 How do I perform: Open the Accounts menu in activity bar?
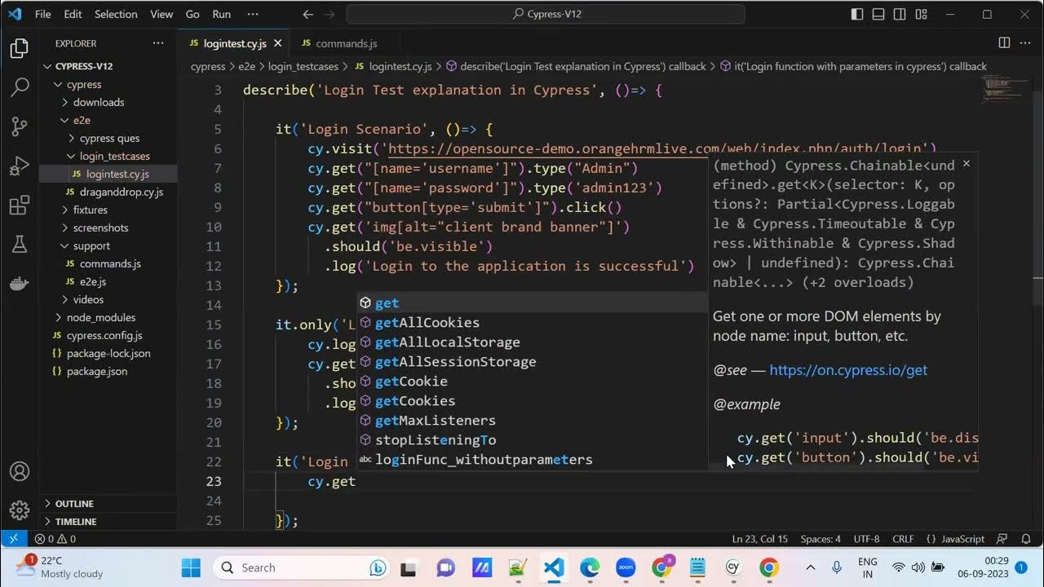tap(20, 471)
